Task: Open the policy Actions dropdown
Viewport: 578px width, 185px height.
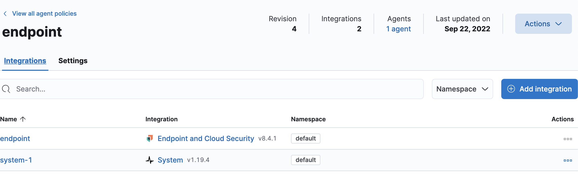Action: point(543,24)
